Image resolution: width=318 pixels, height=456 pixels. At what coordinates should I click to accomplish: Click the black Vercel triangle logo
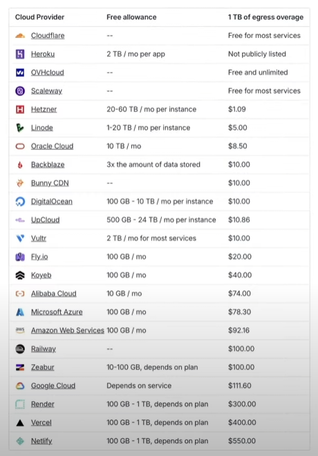[20, 423]
